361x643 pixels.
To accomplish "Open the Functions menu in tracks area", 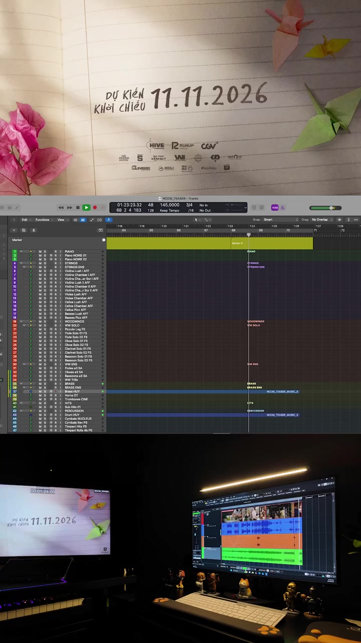I will point(44,220).
